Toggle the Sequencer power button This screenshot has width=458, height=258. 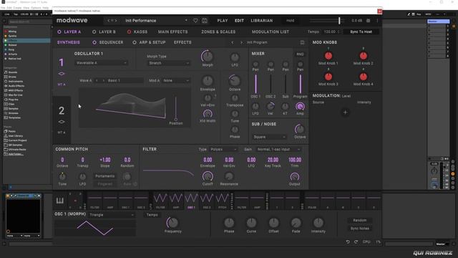(x=94, y=43)
